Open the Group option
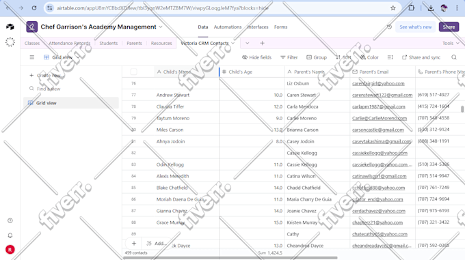This screenshot has width=465, height=260. [x=317, y=57]
